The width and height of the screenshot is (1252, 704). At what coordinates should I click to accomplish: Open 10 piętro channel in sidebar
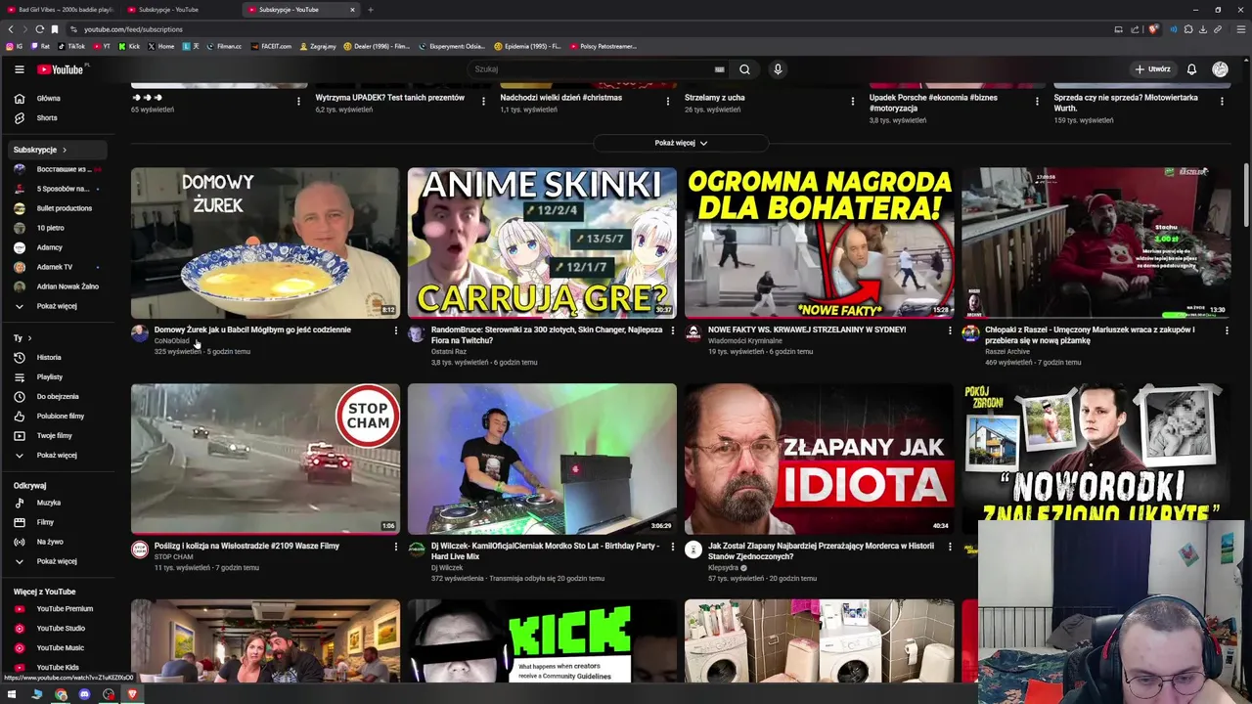(x=59, y=228)
